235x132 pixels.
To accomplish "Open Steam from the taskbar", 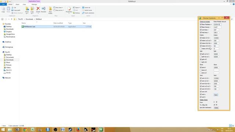I will point(70,129).
